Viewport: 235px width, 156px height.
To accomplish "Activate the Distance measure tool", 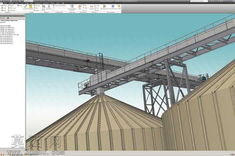I will coord(91,7).
